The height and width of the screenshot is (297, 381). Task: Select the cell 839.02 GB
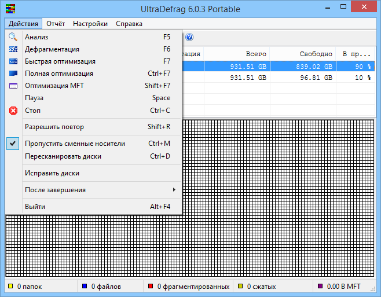303,67
